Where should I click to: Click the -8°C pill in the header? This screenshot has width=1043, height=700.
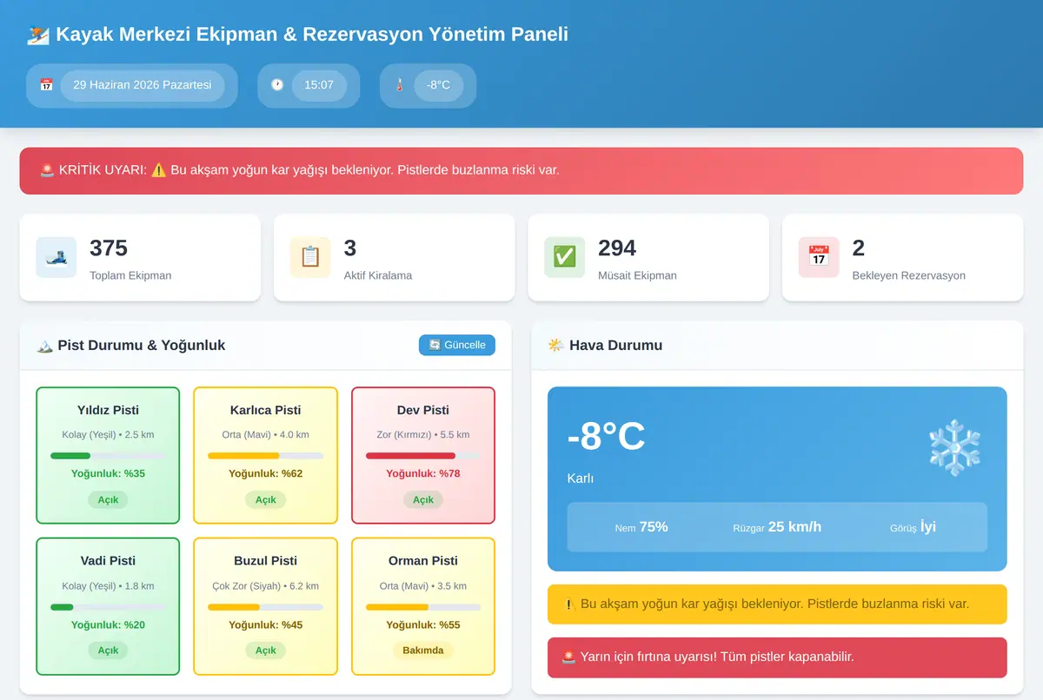click(439, 86)
